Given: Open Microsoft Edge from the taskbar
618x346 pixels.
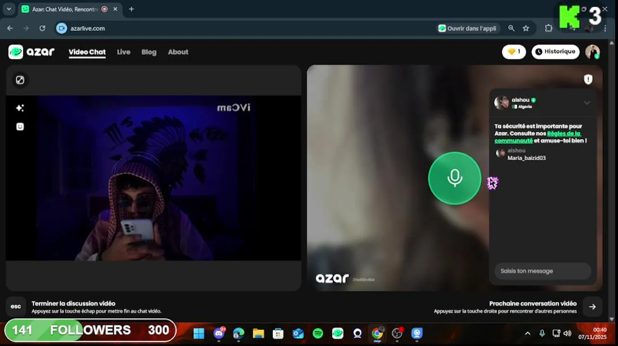Looking at the screenshot, I should [x=239, y=333].
